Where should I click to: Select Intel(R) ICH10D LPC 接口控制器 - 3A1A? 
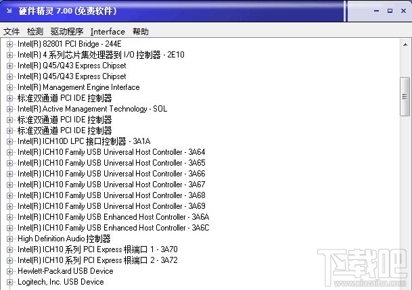click(x=84, y=141)
